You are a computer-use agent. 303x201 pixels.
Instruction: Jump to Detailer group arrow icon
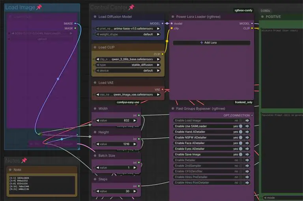click(247, 160)
